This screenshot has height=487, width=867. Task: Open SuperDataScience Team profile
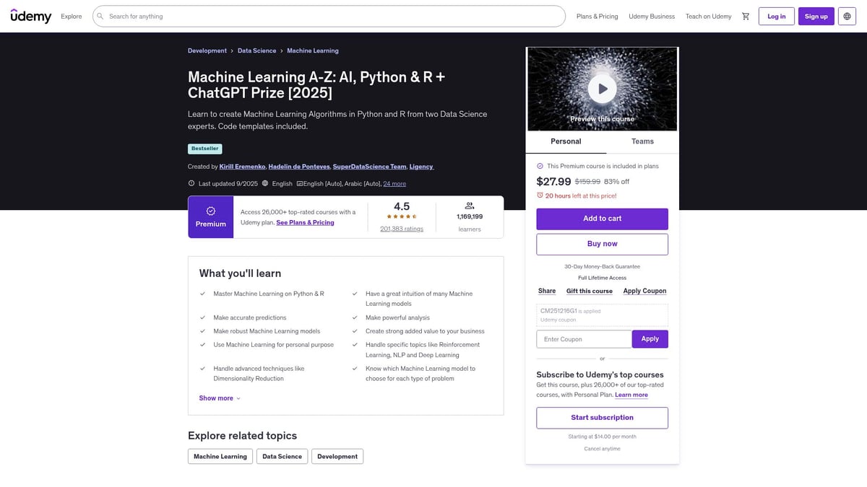click(x=370, y=166)
